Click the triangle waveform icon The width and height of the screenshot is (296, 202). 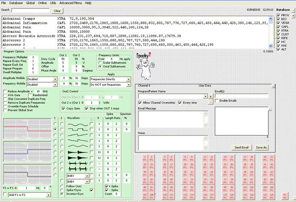pos(78,146)
